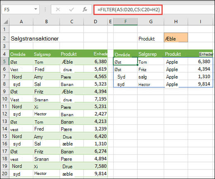Click the FILTER formula in formula bar
This screenshot has width=215, height=179.
point(129,10)
